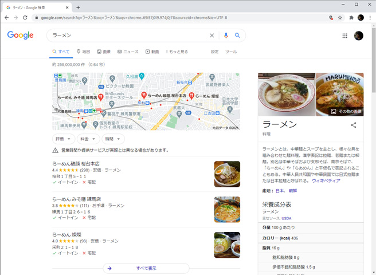This screenshot has width=376, height=275.
Task: Click the voice search microphone icon
Action: tap(226, 36)
